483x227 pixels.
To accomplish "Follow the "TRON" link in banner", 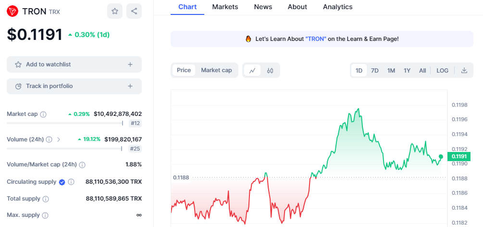I will pos(316,39).
